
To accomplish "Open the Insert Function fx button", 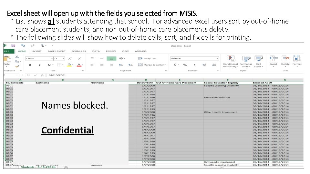I will point(42,75).
